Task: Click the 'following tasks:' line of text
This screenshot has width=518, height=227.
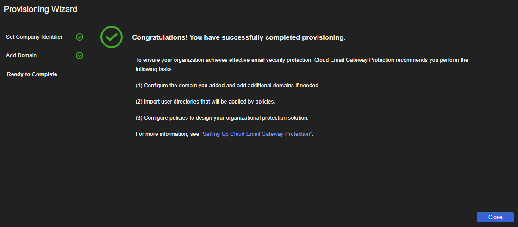Action: [x=154, y=69]
